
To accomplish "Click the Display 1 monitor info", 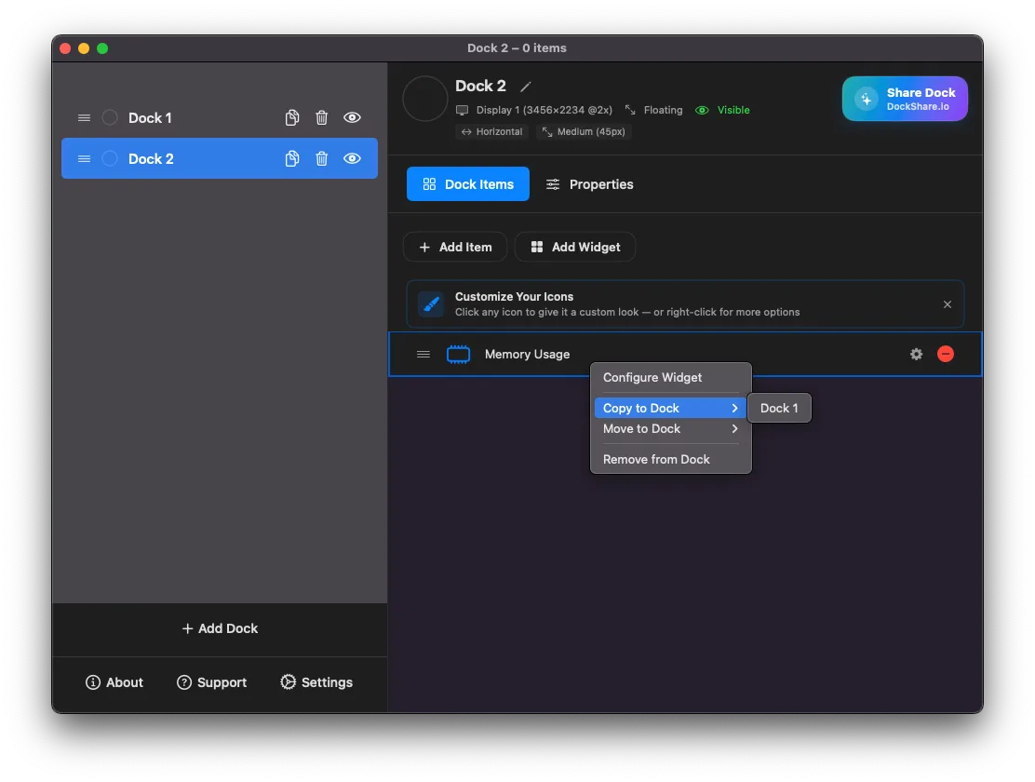I will pos(534,110).
